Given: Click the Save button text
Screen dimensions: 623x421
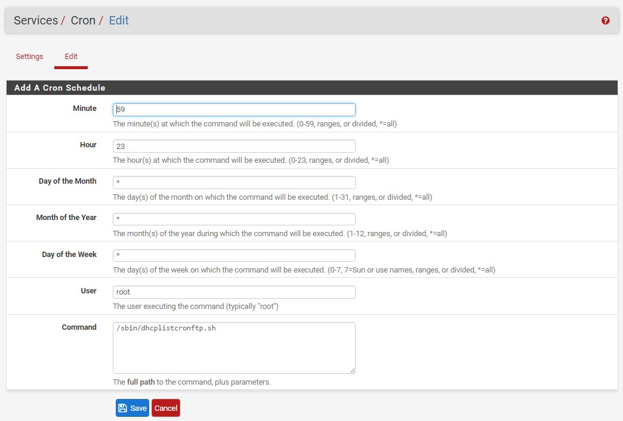Looking at the screenshot, I should tap(138, 408).
